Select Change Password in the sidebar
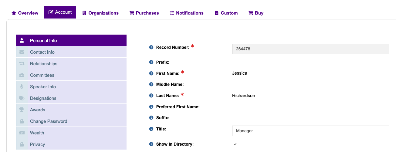This screenshot has width=396, height=152. [49, 121]
